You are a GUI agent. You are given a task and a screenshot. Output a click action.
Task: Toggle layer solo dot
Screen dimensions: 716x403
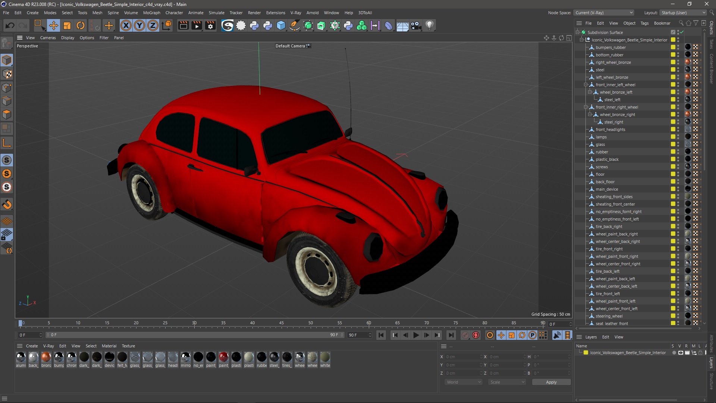click(x=674, y=353)
